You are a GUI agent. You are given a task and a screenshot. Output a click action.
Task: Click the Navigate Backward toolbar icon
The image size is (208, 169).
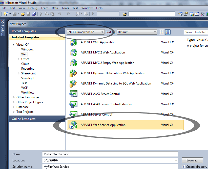[x=77, y=14]
